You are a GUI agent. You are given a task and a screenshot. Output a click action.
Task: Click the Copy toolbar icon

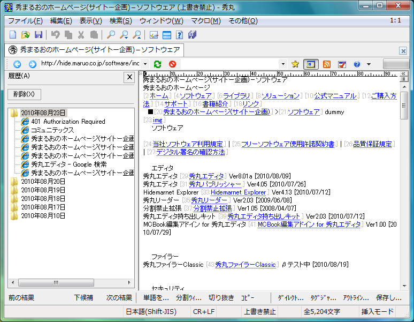pyautogui.click(x=68, y=35)
